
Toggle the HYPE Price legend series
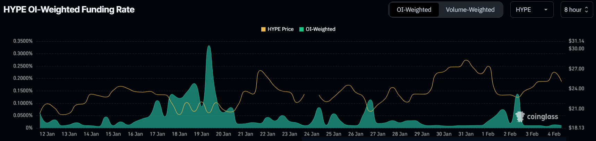pos(277,29)
